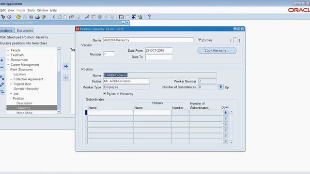Open the View menu
Screen dimensions: 310x174
11,10
